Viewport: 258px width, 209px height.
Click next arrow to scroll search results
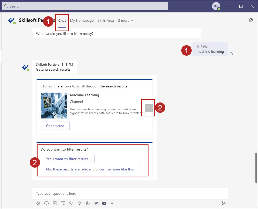[149, 108]
